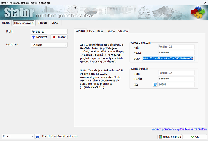Click the refresh icon next to ID field
Viewport: 208px width, 141px height.
click(x=155, y=84)
